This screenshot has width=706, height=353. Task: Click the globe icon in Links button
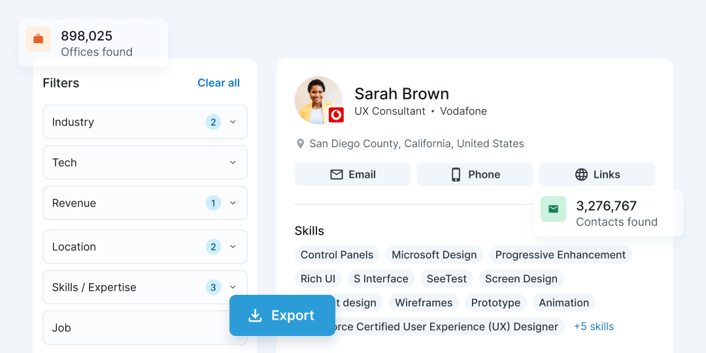pos(581,175)
